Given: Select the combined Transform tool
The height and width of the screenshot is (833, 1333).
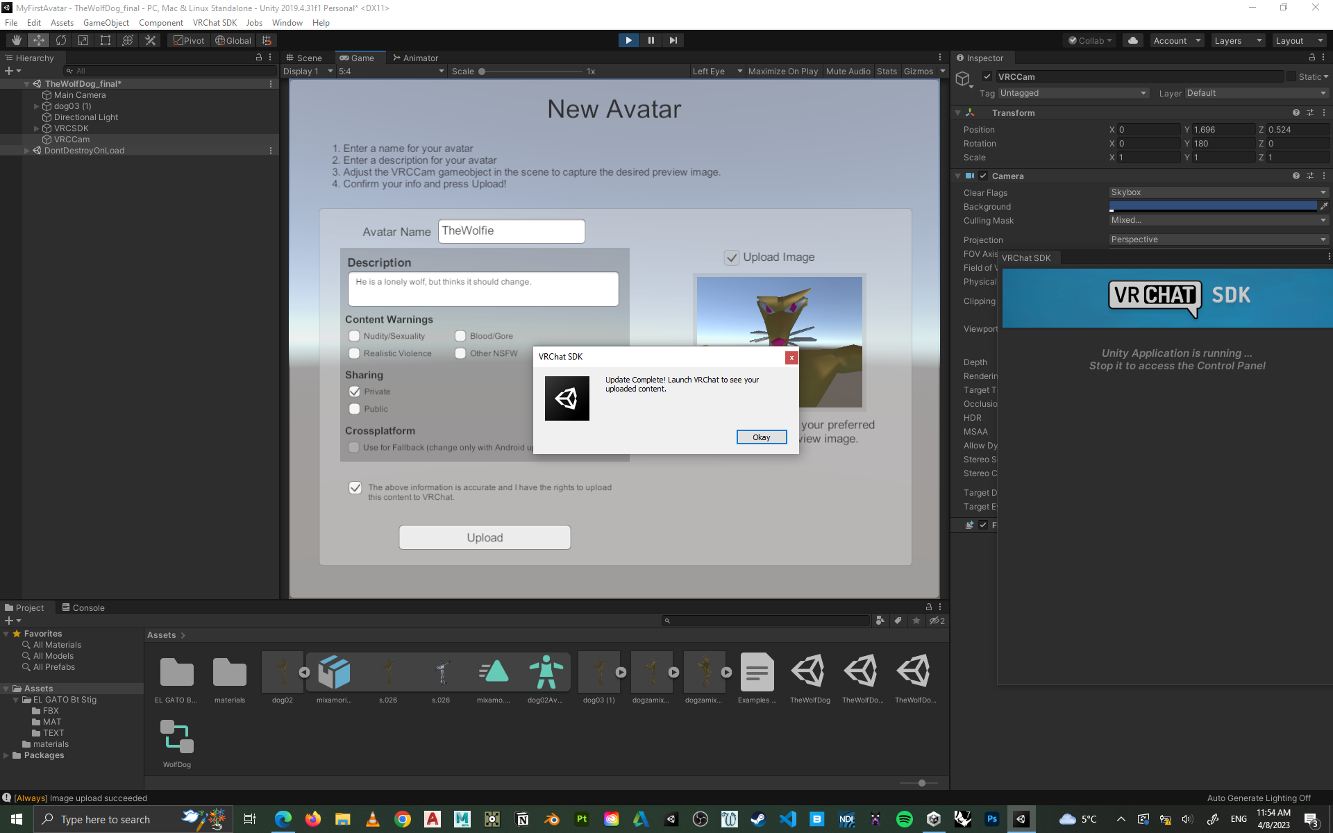Looking at the screenshot, I should tap(128, 40).
